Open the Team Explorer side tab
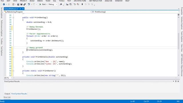The width and height of the screenshot is (183, 103). pyautogui.click(x=182, y=37)
